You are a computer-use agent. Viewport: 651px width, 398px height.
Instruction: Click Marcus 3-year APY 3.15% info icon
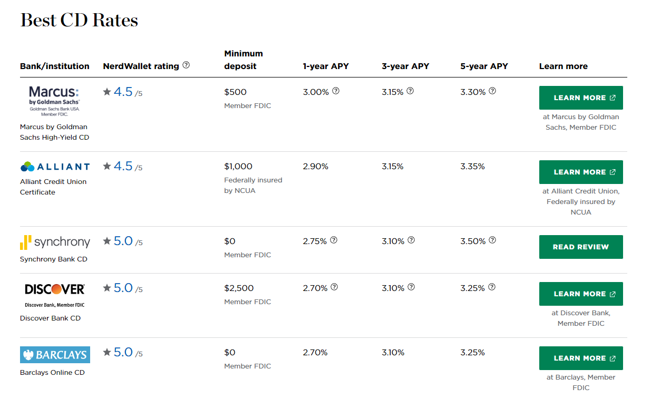(x=410, y=91)
